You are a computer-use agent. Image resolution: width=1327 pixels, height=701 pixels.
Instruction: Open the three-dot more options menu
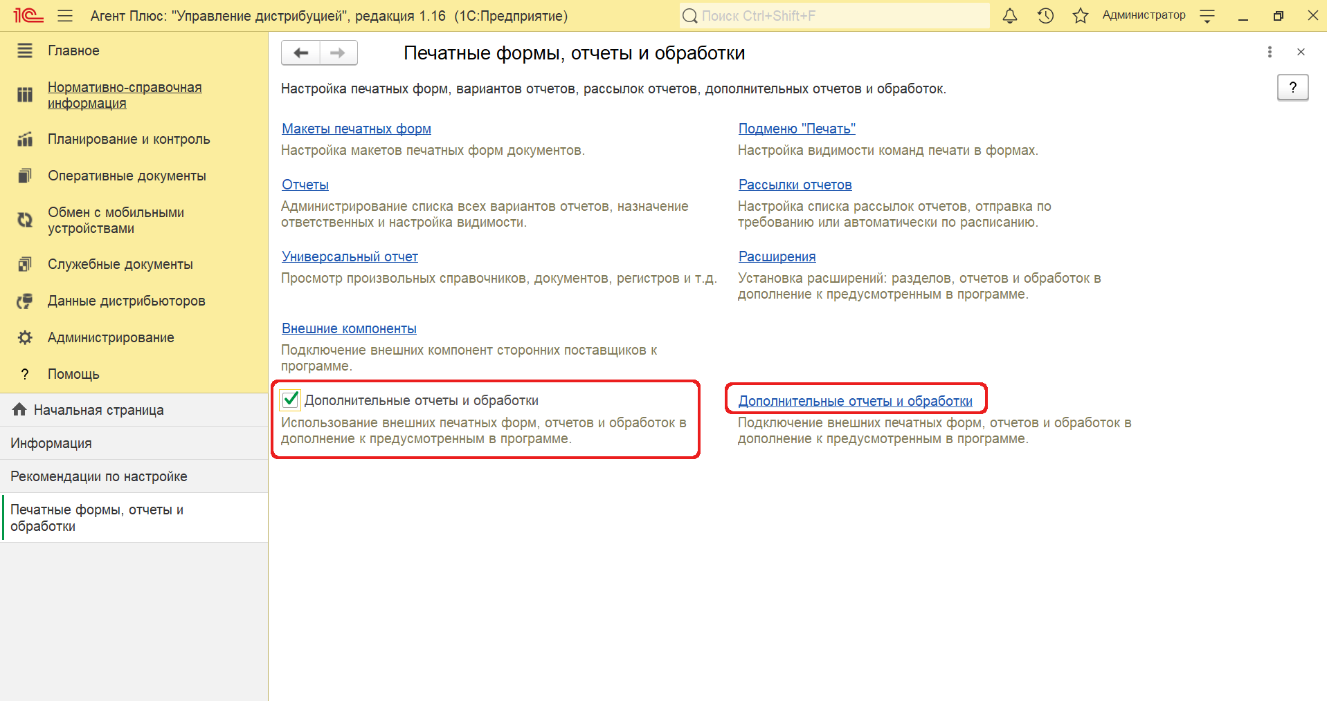click(1270, 52)
